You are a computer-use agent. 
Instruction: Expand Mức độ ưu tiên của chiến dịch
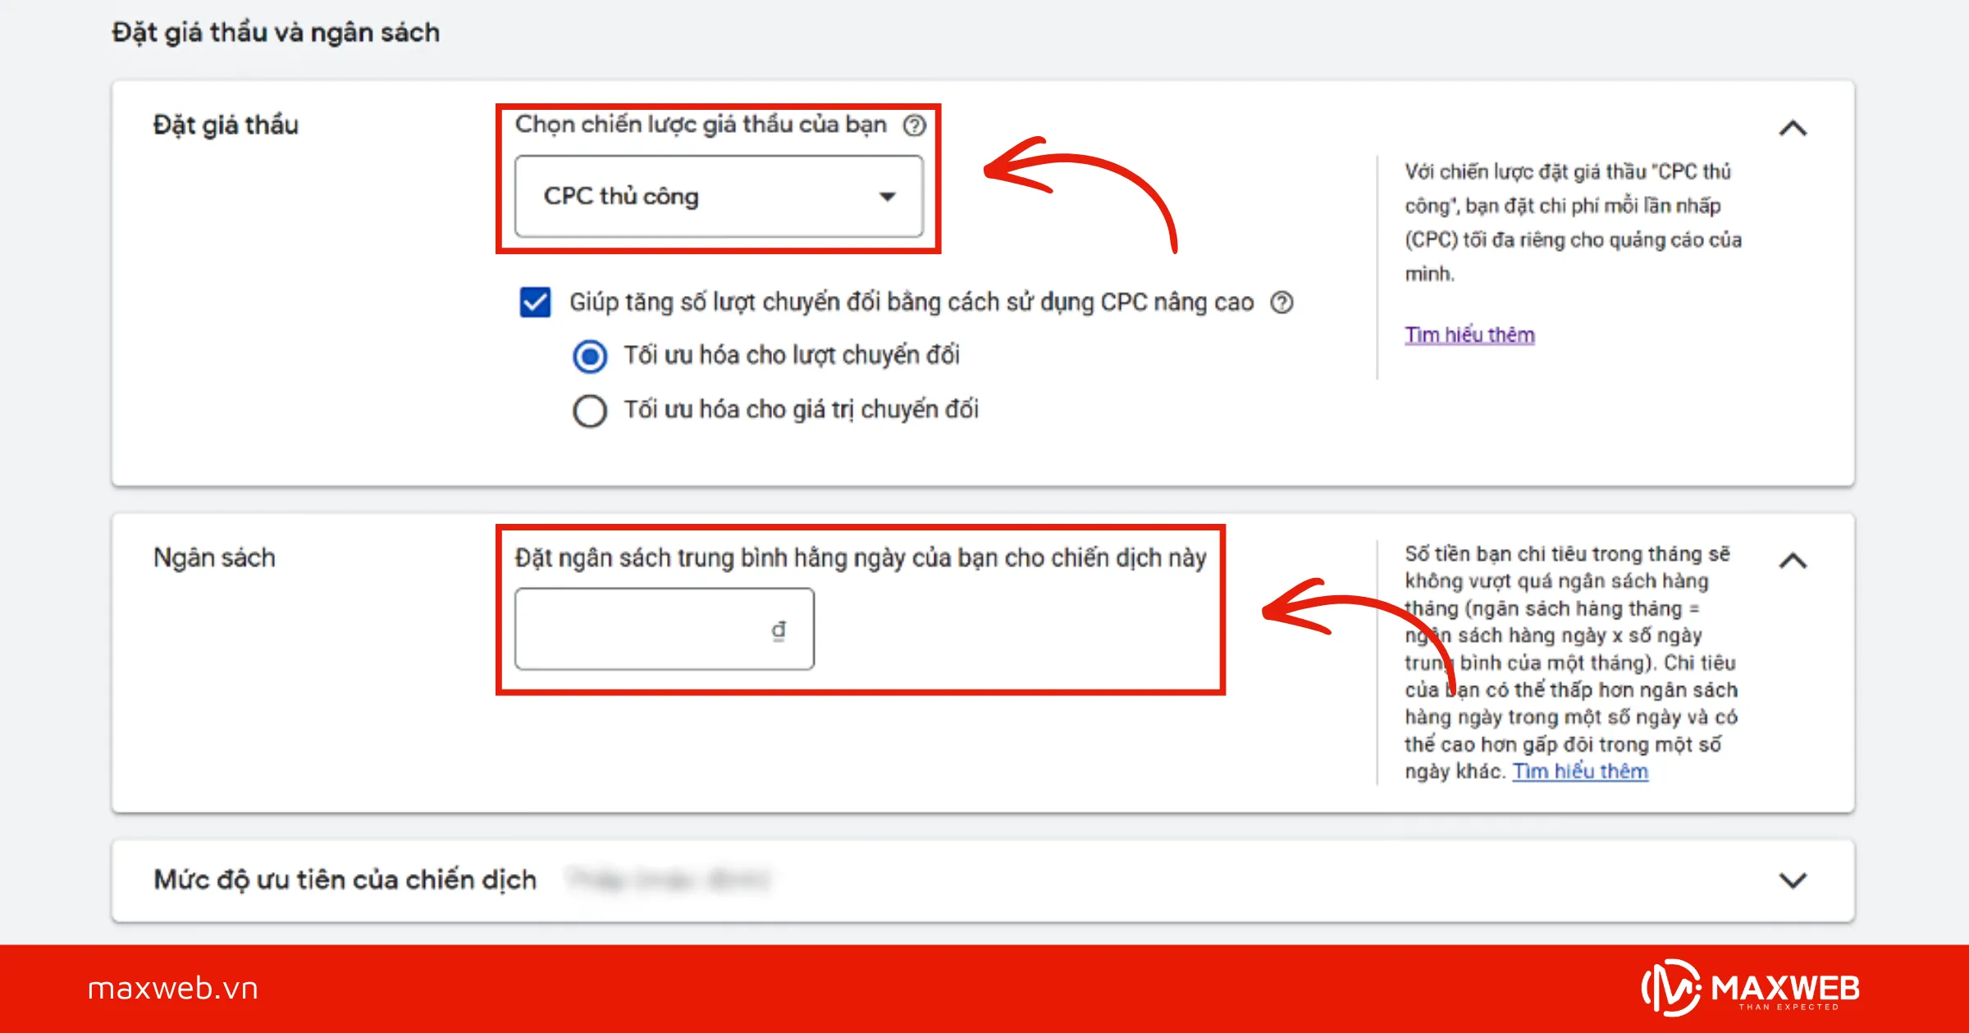point(1793,881)
